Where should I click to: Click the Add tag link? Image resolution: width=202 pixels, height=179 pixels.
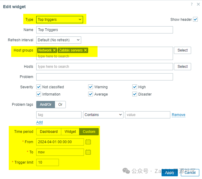point(40,122)
